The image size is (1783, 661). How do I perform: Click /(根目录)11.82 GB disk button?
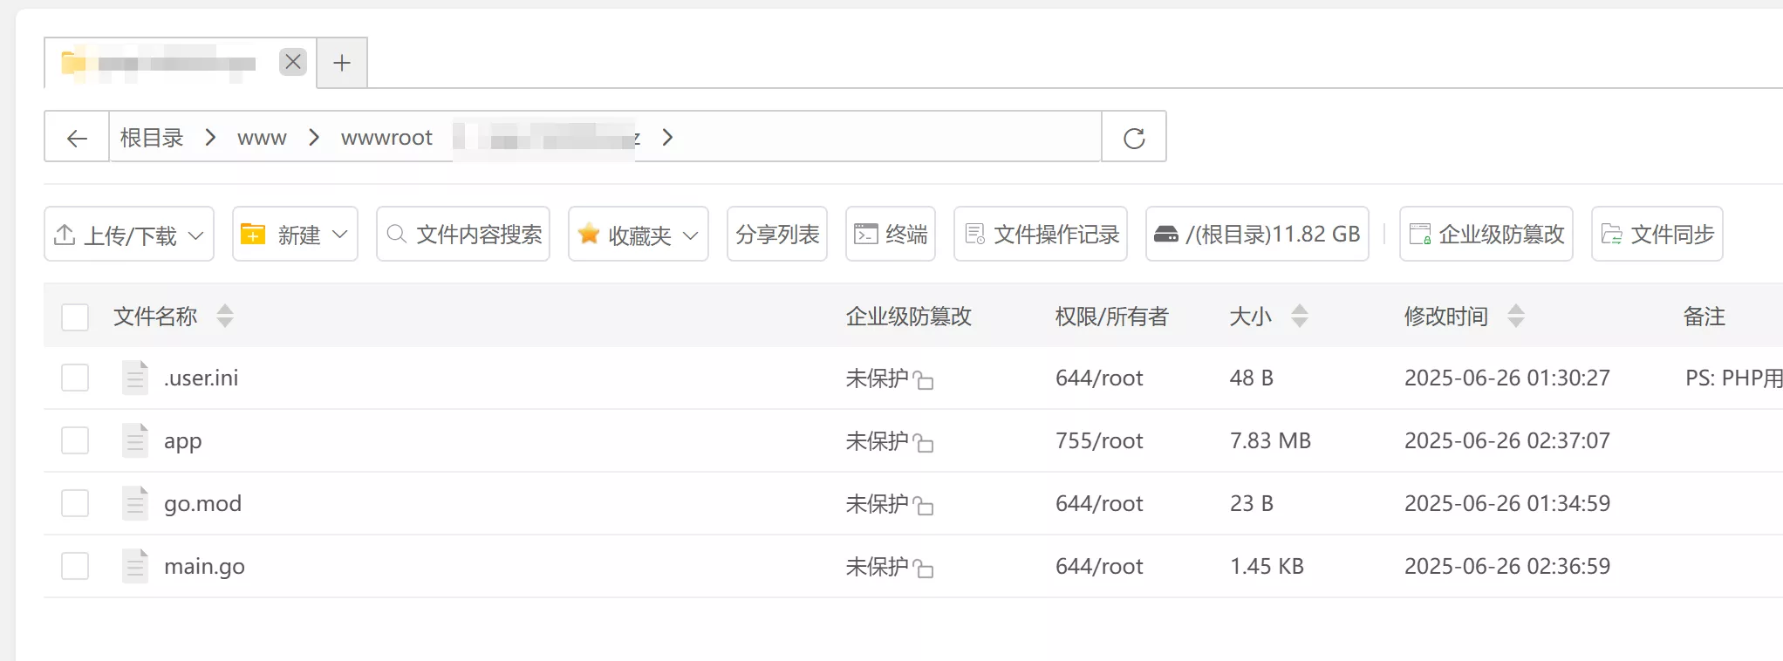tap(1257, 234)
